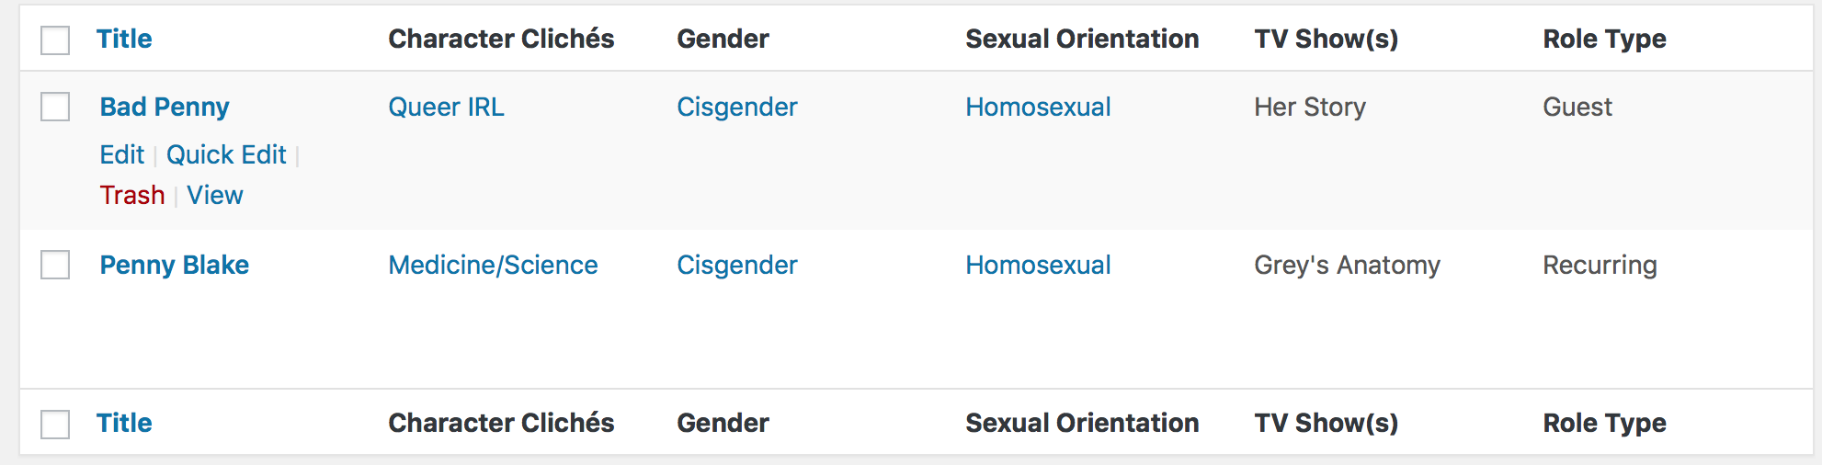This screenshot has width=1822, height=465.
Task: Check the Bad Penny row checkbox
Action: pyautogui.click(x=55, y=108)
